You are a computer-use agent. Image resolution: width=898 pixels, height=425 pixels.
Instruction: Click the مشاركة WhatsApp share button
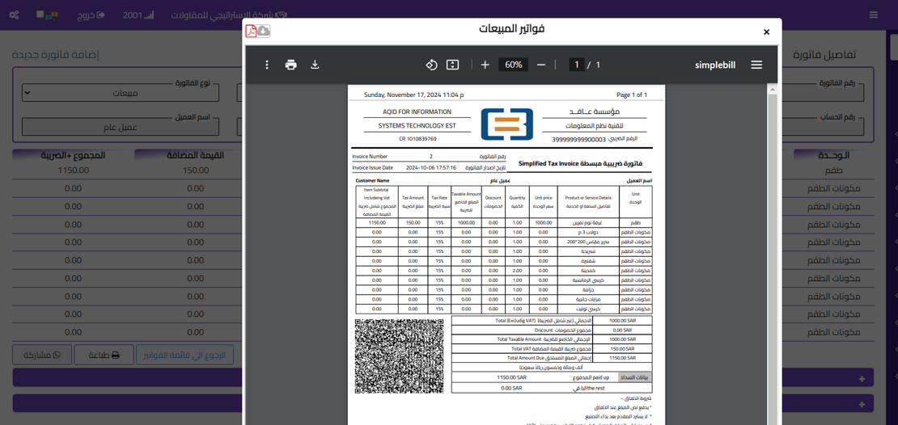(42, 356)
